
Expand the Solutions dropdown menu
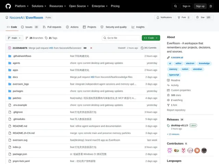coord(39,6)
